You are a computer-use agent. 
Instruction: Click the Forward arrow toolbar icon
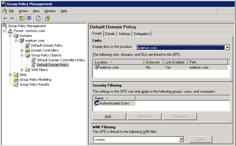[x=12, y=18]
